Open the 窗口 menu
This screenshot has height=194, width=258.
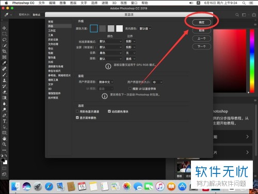tap(134, 3)
